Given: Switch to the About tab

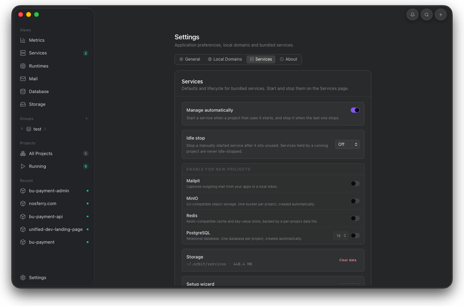Looking at the screenshot, I should 288,59.
